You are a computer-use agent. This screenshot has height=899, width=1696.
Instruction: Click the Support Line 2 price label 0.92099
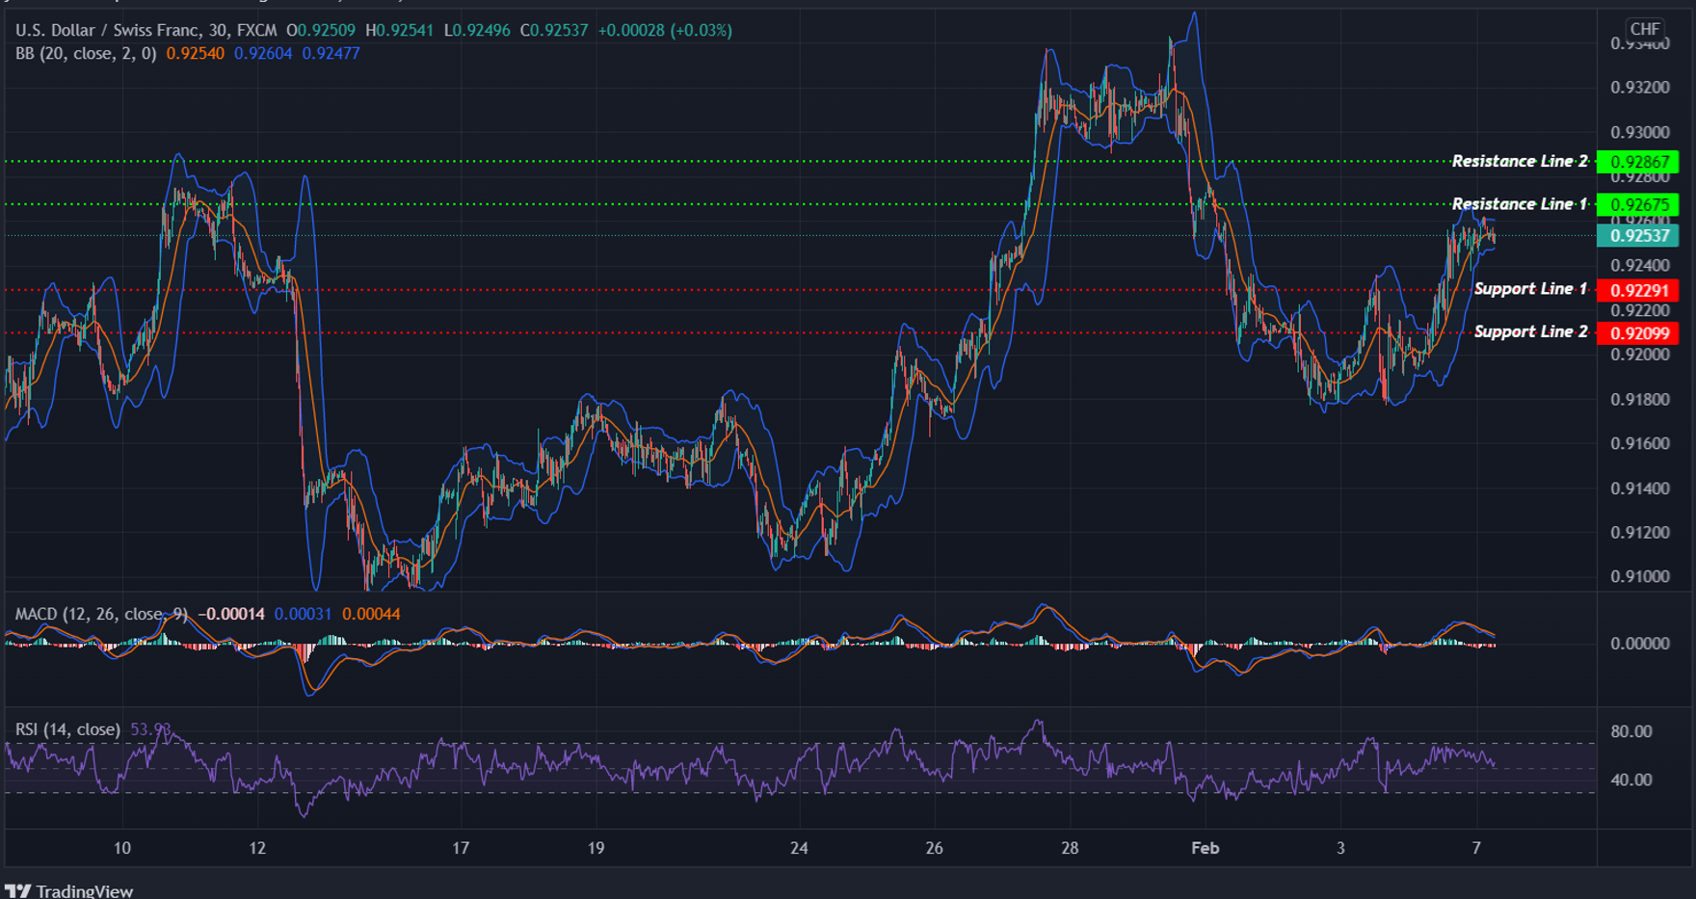point(1639,331)
